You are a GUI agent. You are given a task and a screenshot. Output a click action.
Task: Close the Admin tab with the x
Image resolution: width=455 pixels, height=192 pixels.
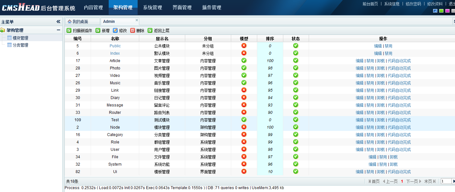click(137, 20)
